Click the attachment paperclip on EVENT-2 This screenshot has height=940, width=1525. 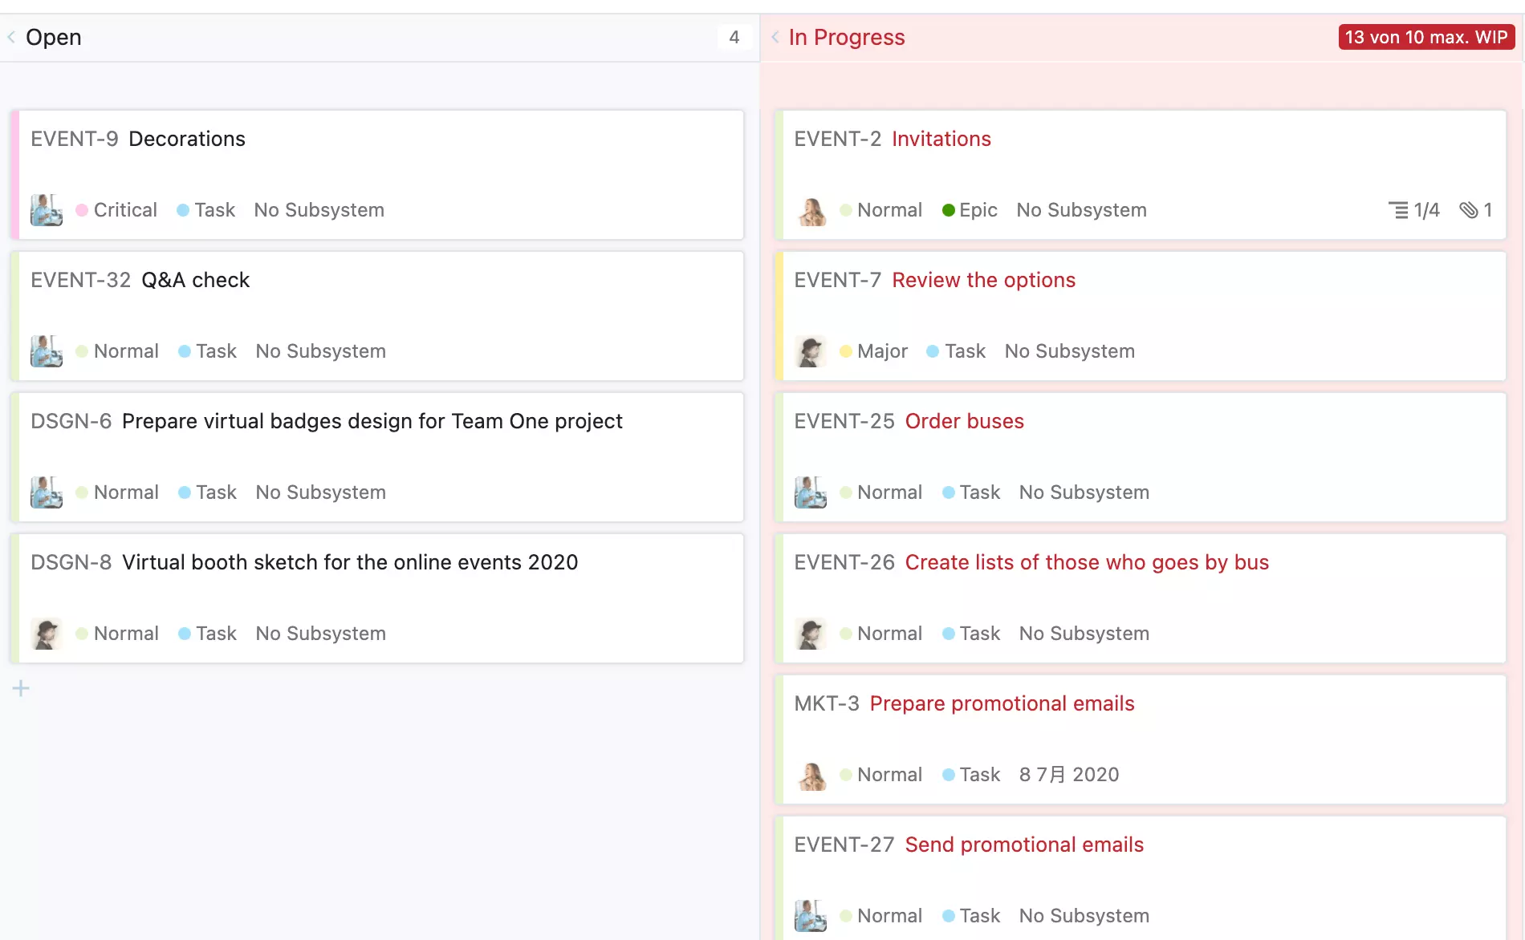click(x=1468, y=210)
